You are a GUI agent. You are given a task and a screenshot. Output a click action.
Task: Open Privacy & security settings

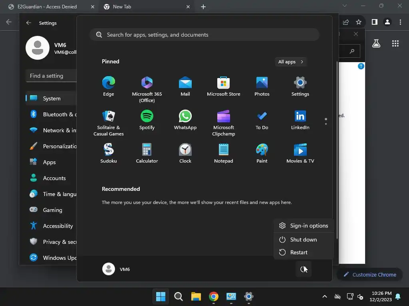[51, 242]
